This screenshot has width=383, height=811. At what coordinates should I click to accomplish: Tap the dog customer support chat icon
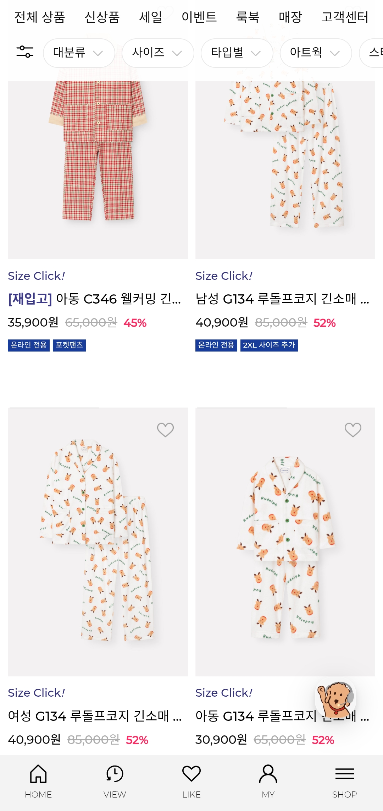(x=335, y=699)
